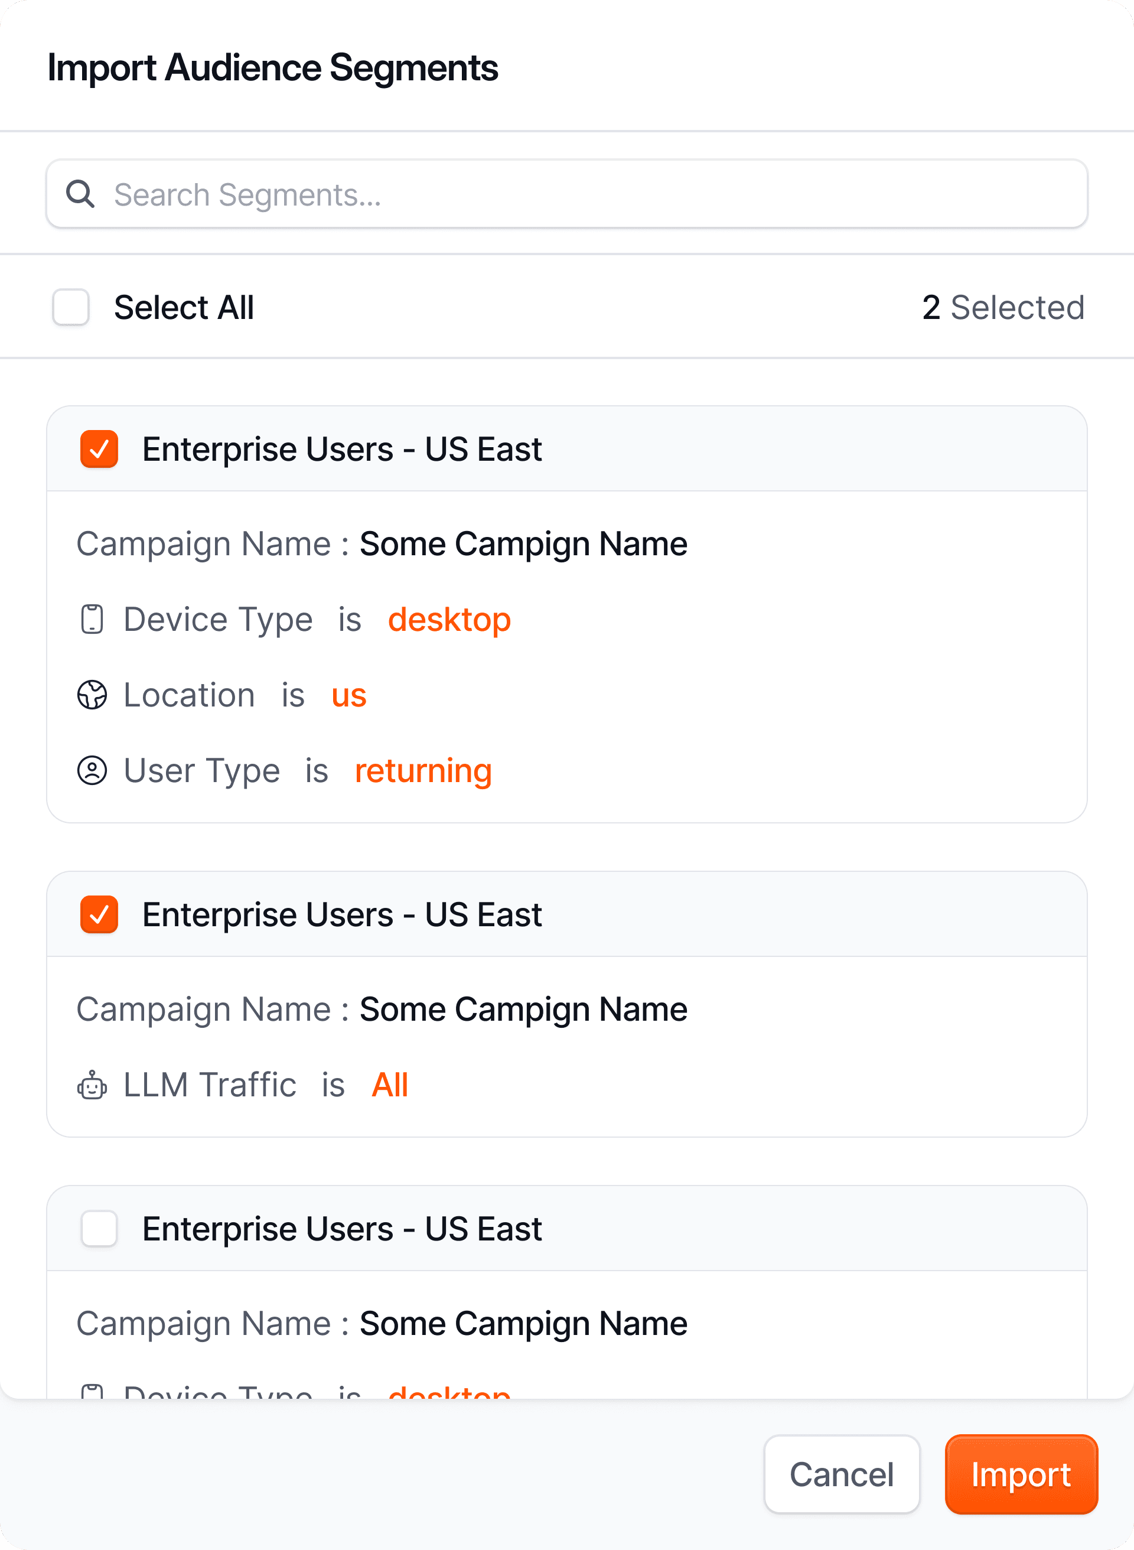The image size is (1134, 1550).
Task: Click the orange 'All' LLM Traffic value
Action: point(390,1085)
